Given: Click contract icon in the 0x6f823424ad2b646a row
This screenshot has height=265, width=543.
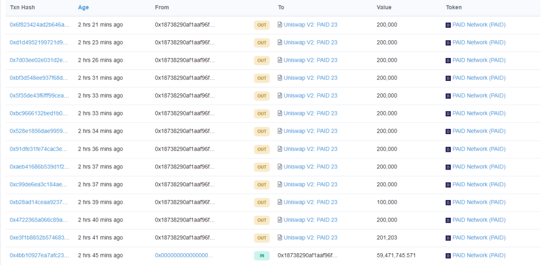Looking at the screenshot, I should [x=280, y=25].
